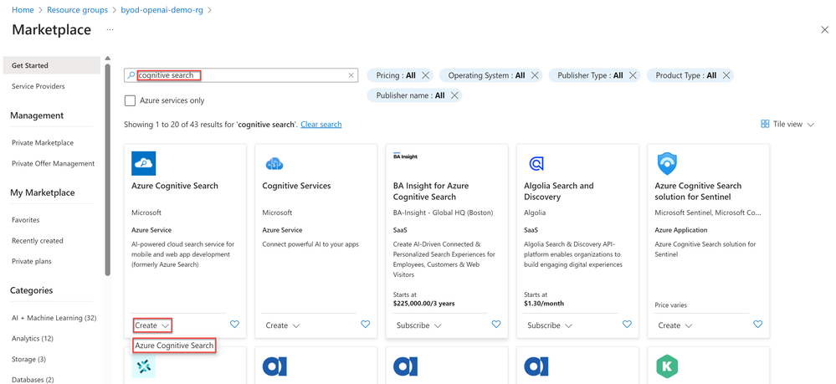This screenshot has width=836, height=384.
Task: Expand Subscribe dropdown for Algolia
Action: 550,325
